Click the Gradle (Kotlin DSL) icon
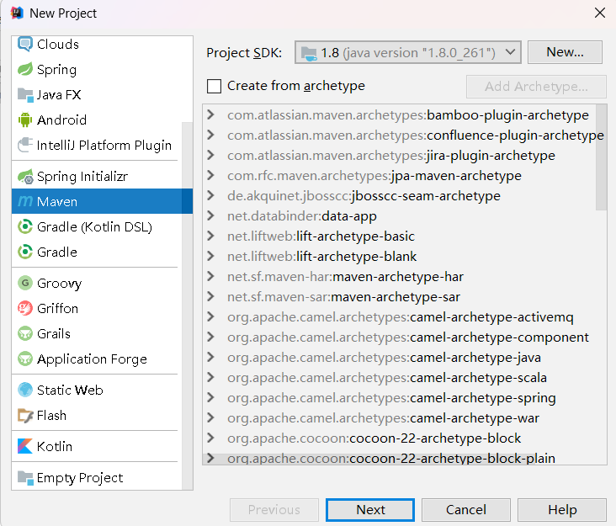Image resolution: width=616 pixels, height=526 pixels. coord(25,226)
